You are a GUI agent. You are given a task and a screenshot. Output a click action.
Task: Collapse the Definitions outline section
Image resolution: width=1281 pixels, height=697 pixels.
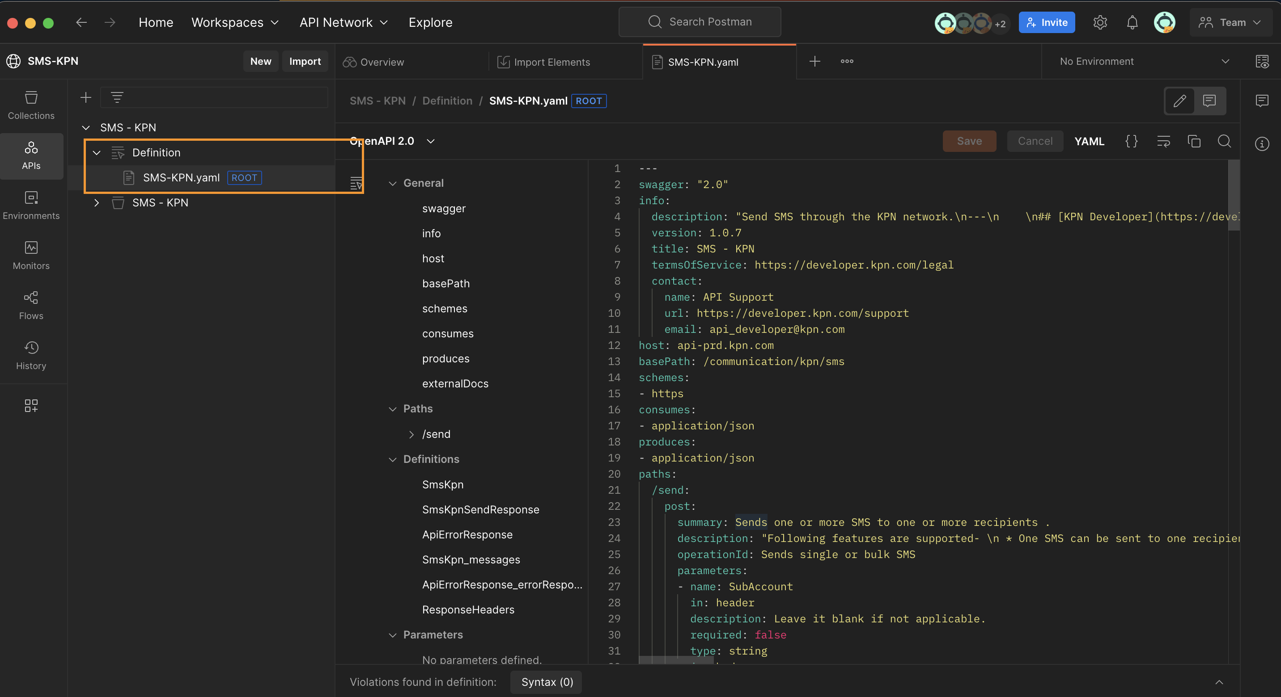[392, 460]
